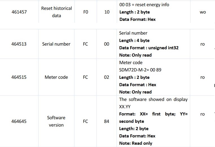Click the low byte cell showing 84
The image size is (215, 147).
[x=106, y=121]
